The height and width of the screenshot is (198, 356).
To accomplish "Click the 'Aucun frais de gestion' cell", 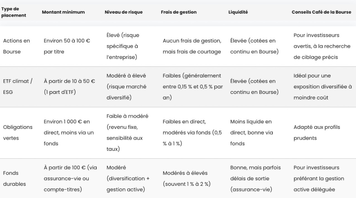I will click(192, 46).
